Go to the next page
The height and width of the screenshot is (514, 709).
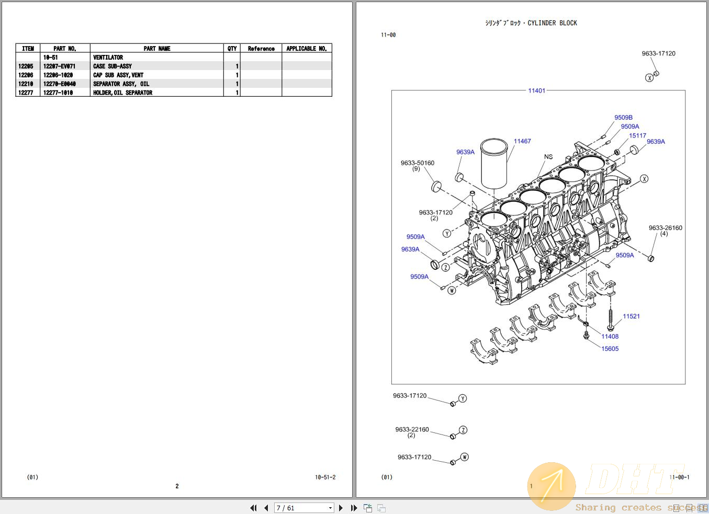point(341,508)
